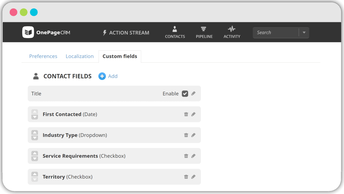Delete the Service Requirements field
344x194 pixels.
coord(186,156)
